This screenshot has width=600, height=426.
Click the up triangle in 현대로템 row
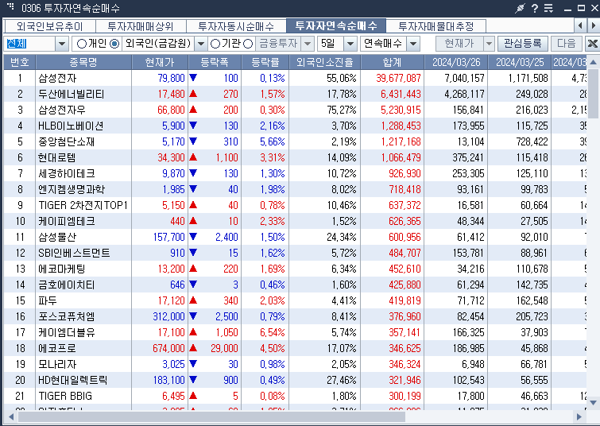(193, 157)
